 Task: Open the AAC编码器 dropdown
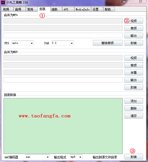pyautogui.click(x=37, y=157)
